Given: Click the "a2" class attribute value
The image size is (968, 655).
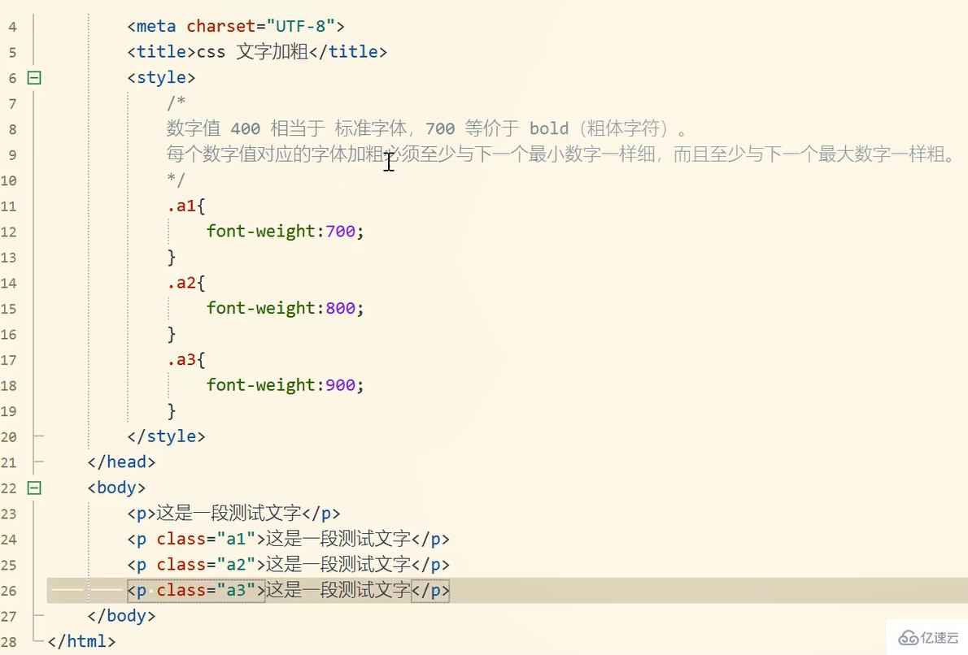Looking at the screenshot, I should 235,565.
